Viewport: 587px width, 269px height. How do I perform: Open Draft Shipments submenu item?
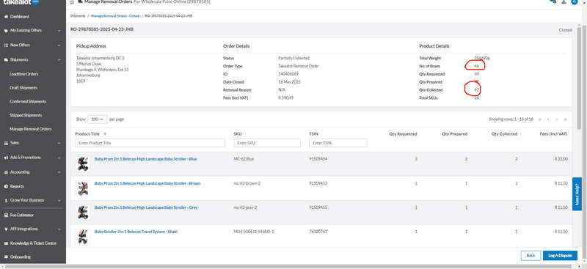[23, 88]
